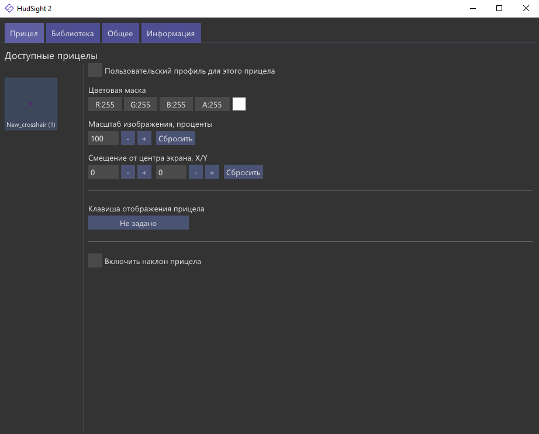Switch to the Библиотека tab
539x434 pixels.
[72, 33]
